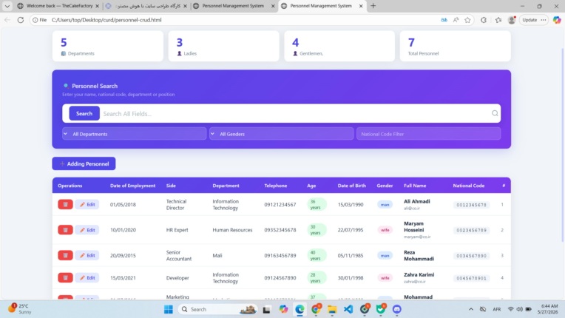Open the browser profile avatar
Viewport: 565px width, 318px height.
point(512,20)
